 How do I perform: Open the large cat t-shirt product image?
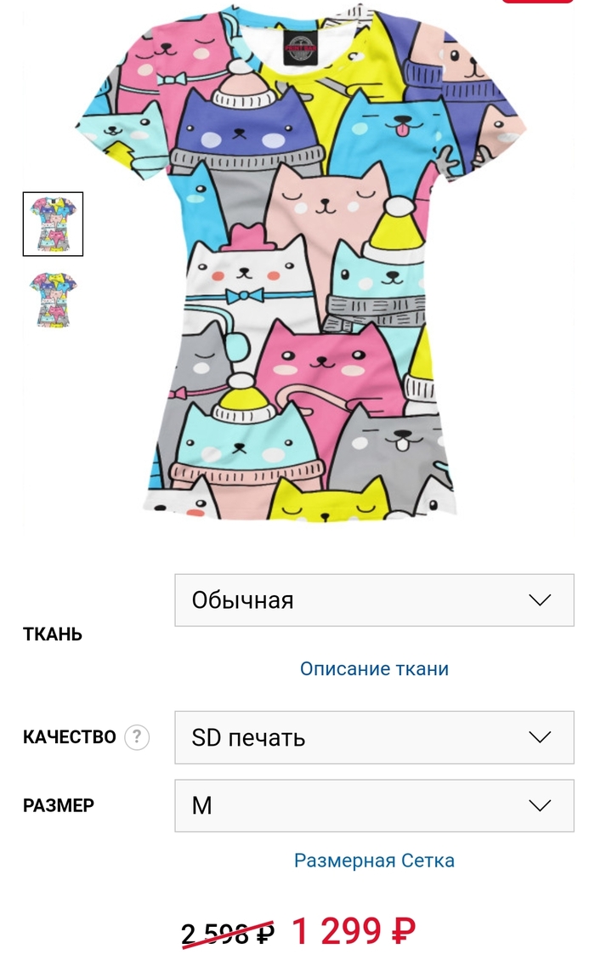pos(302,262)
